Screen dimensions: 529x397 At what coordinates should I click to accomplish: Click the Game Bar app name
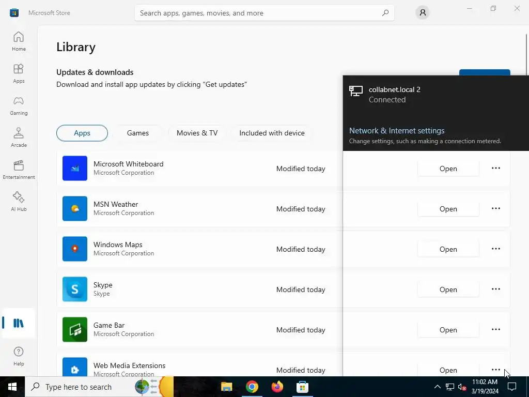coord(109,326)
